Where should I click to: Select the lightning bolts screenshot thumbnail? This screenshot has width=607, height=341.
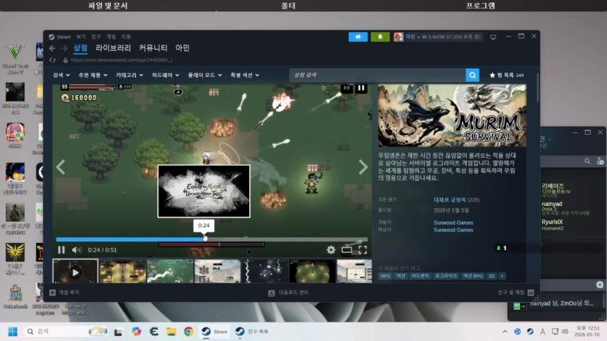[265, 271]
